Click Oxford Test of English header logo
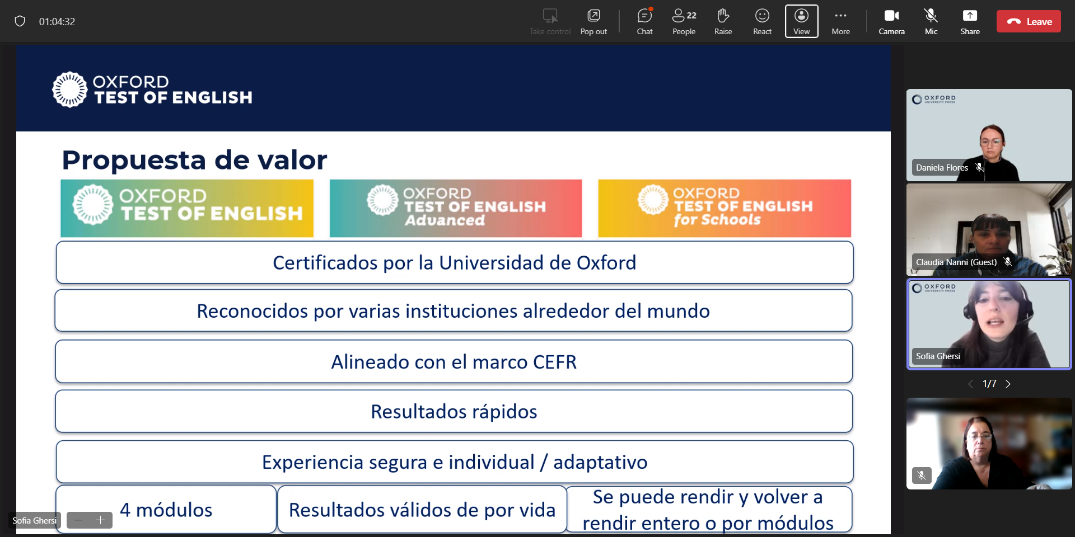The image size is (1075, 537). click(x=152, y=89)
